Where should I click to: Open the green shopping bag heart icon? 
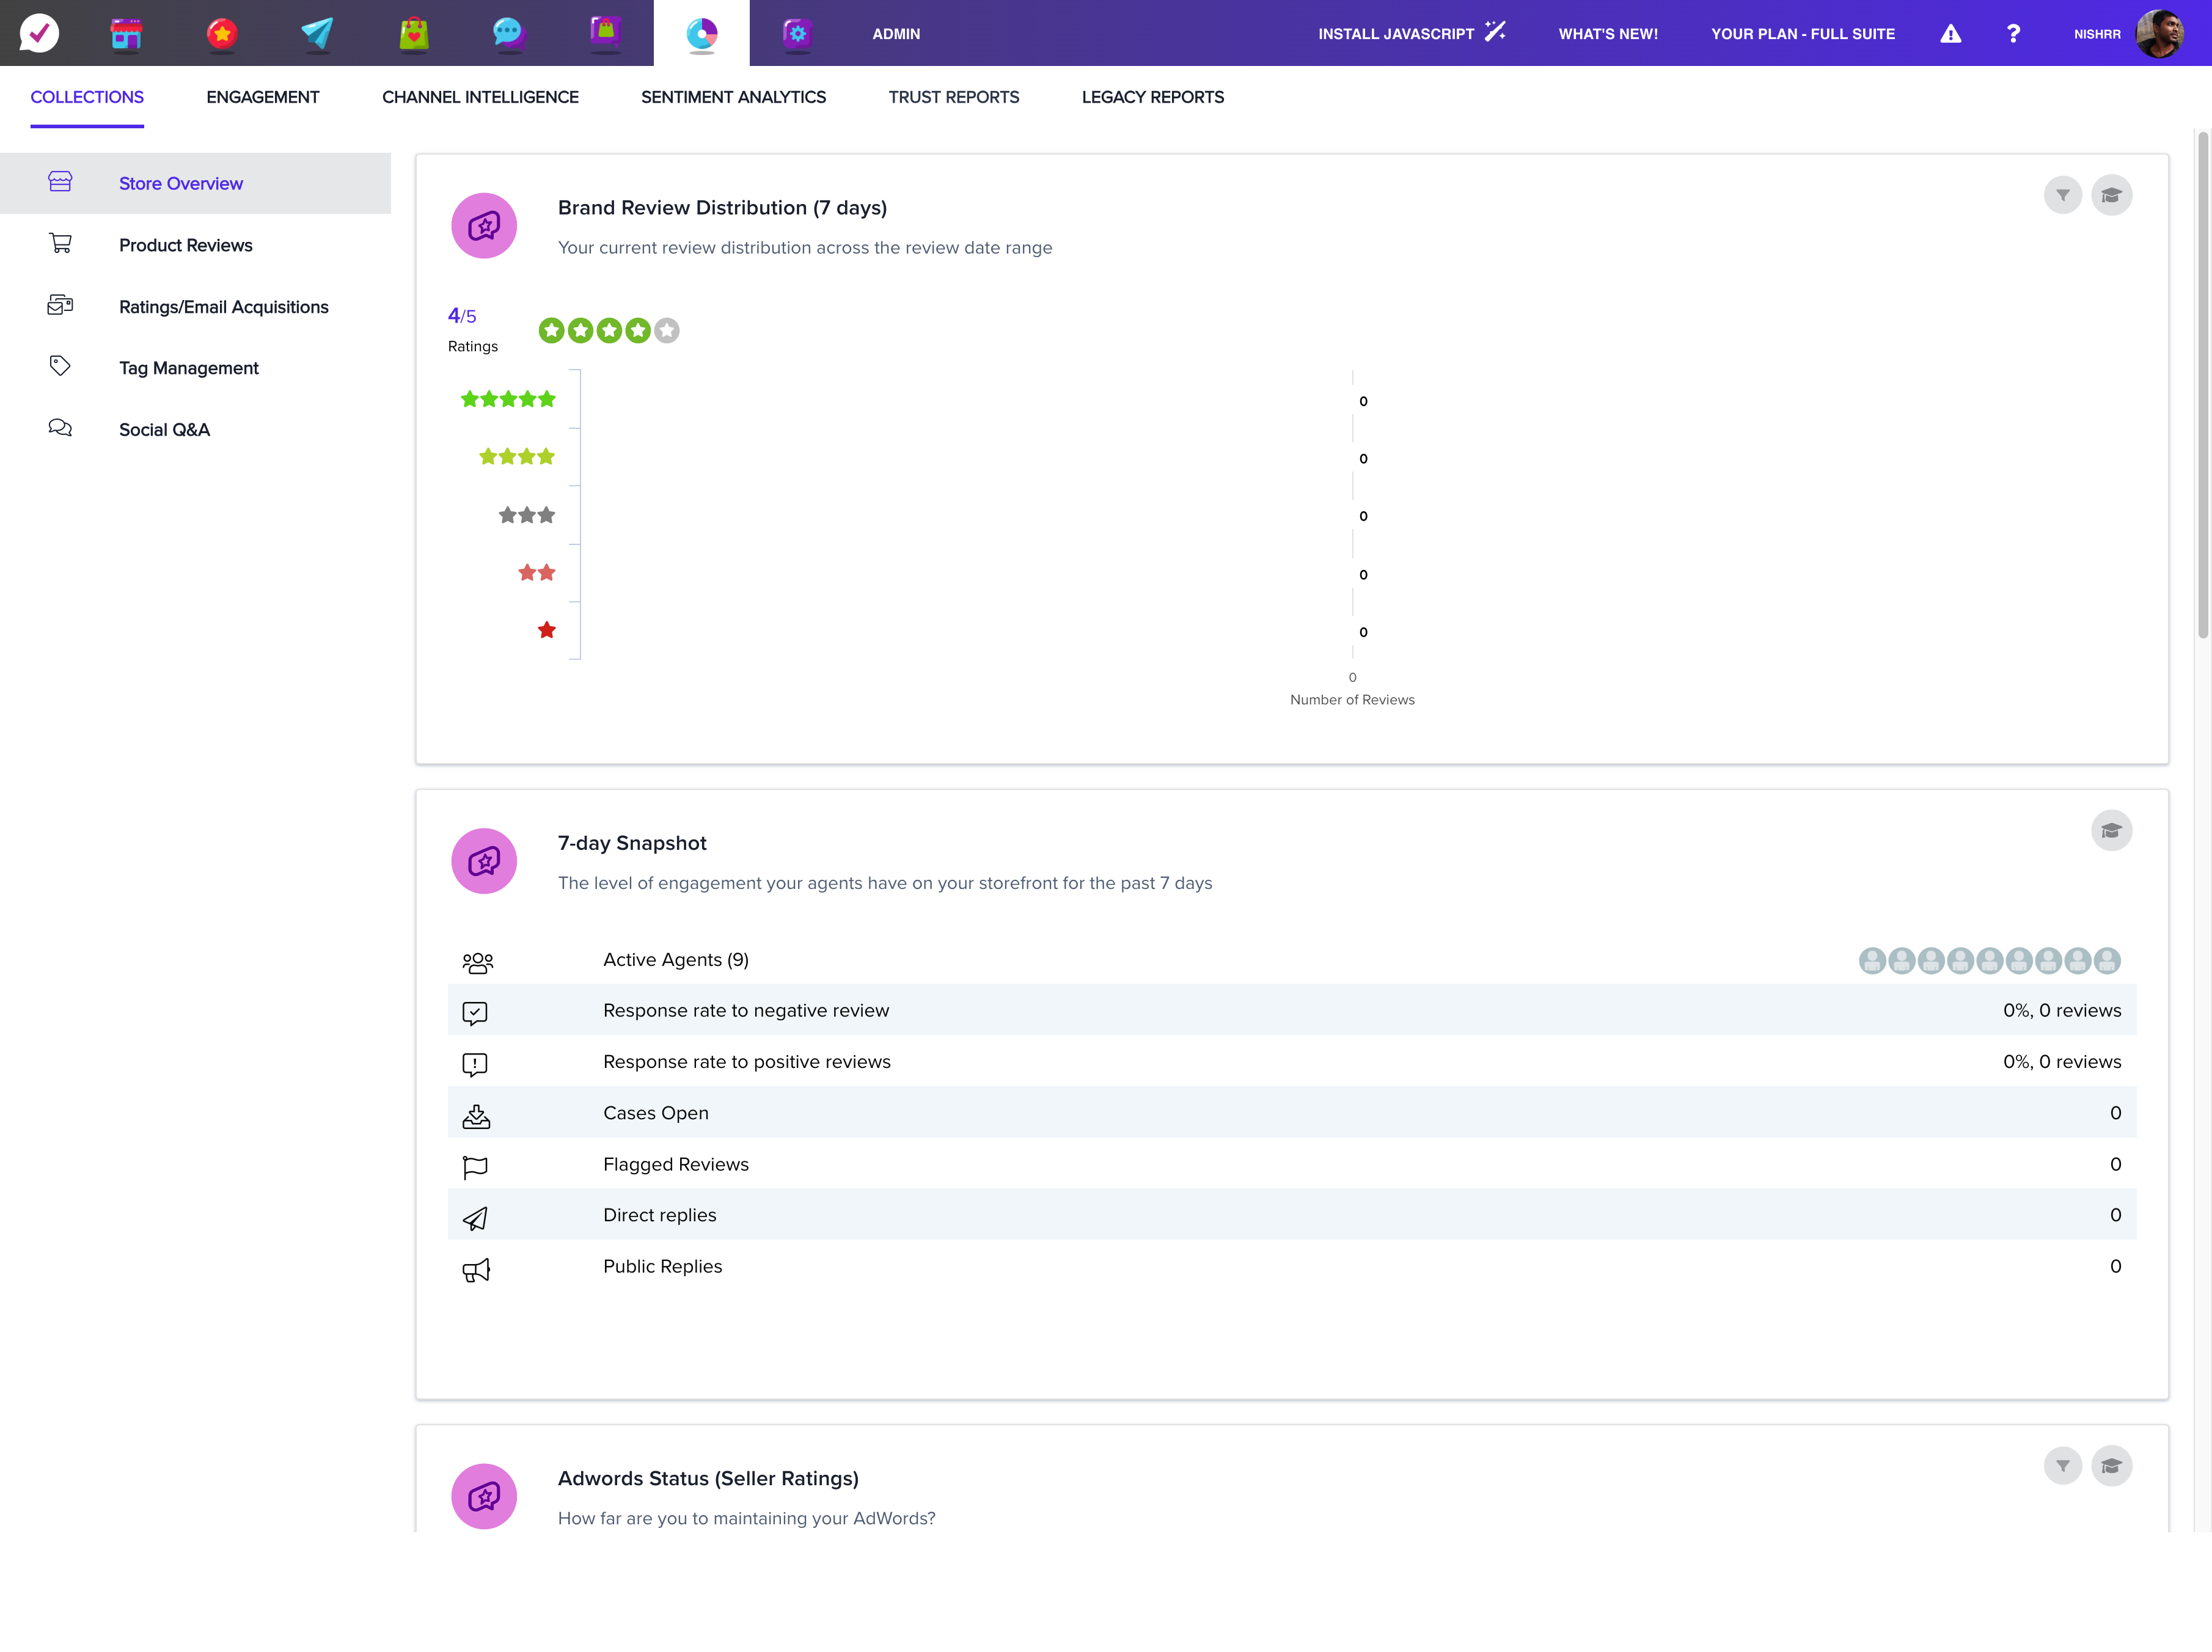click(x=413, y=34)
